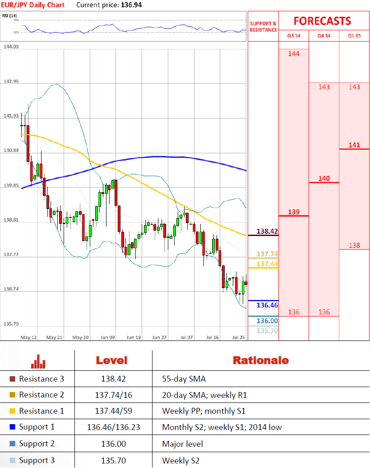This screenshot has height=468, width=370.
Task: Click the Q4 14 median forecast 140
Action: 324,179
